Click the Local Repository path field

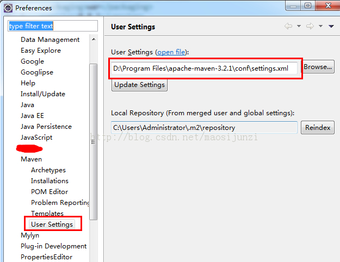tap(204, 128)
